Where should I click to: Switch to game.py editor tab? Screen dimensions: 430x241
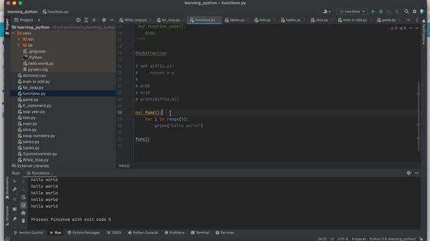[388, 20]
